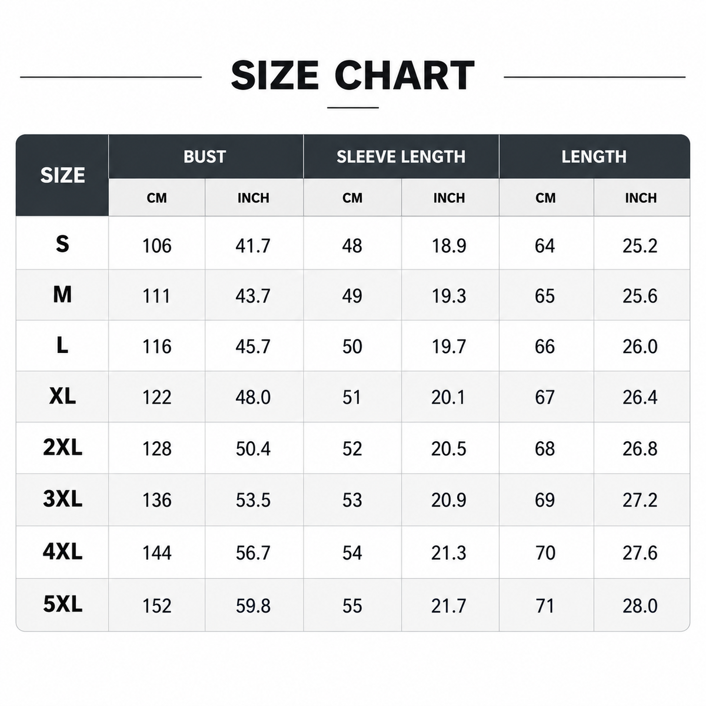Select the XL size row label

point(62,397)
